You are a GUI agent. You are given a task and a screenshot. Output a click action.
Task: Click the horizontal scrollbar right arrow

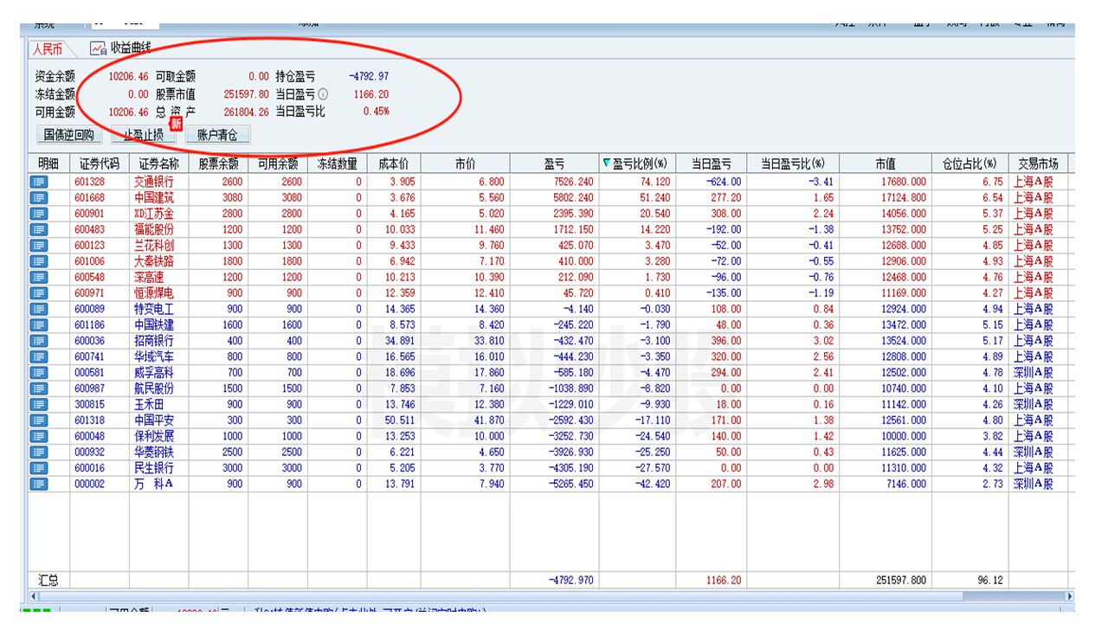coord(1070,596)
